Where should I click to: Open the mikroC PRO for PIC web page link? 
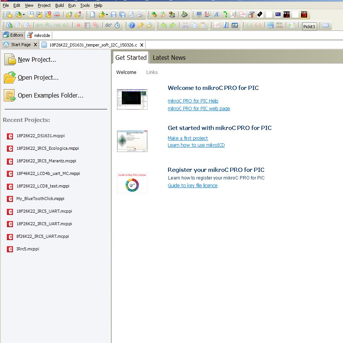199,109
